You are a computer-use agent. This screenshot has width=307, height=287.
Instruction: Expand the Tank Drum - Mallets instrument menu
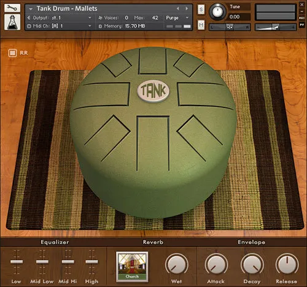pyautogui.click(x=31, y=9)
